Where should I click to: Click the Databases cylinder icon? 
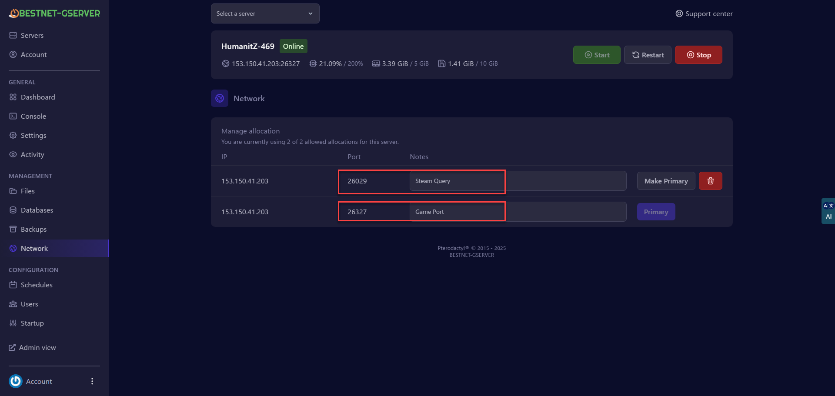(13, 210)
